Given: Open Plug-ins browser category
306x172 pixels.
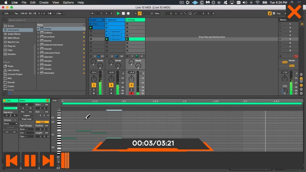Looking at the screenshot, I should click(11, 46).
